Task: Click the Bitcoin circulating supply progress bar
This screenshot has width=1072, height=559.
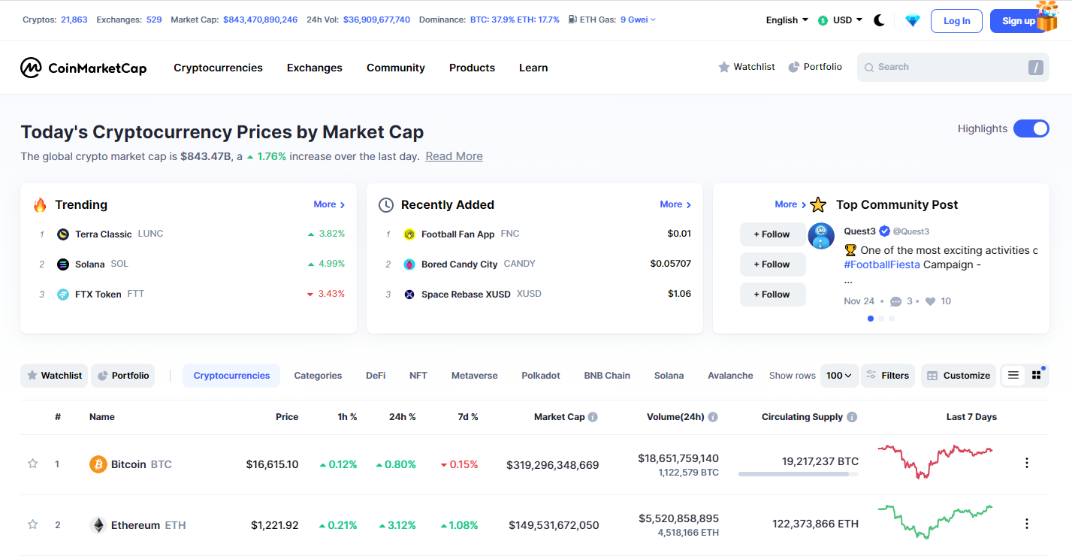Action: (x=799, y=474)
